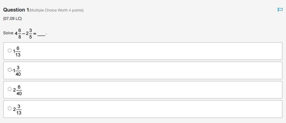Screen dimensions: 286x123
Task: Flag Question 1 for review
Action: [280, 10]
